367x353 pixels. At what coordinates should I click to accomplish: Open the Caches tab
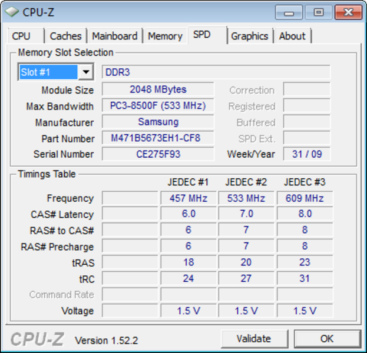click(x=66, y=36)
